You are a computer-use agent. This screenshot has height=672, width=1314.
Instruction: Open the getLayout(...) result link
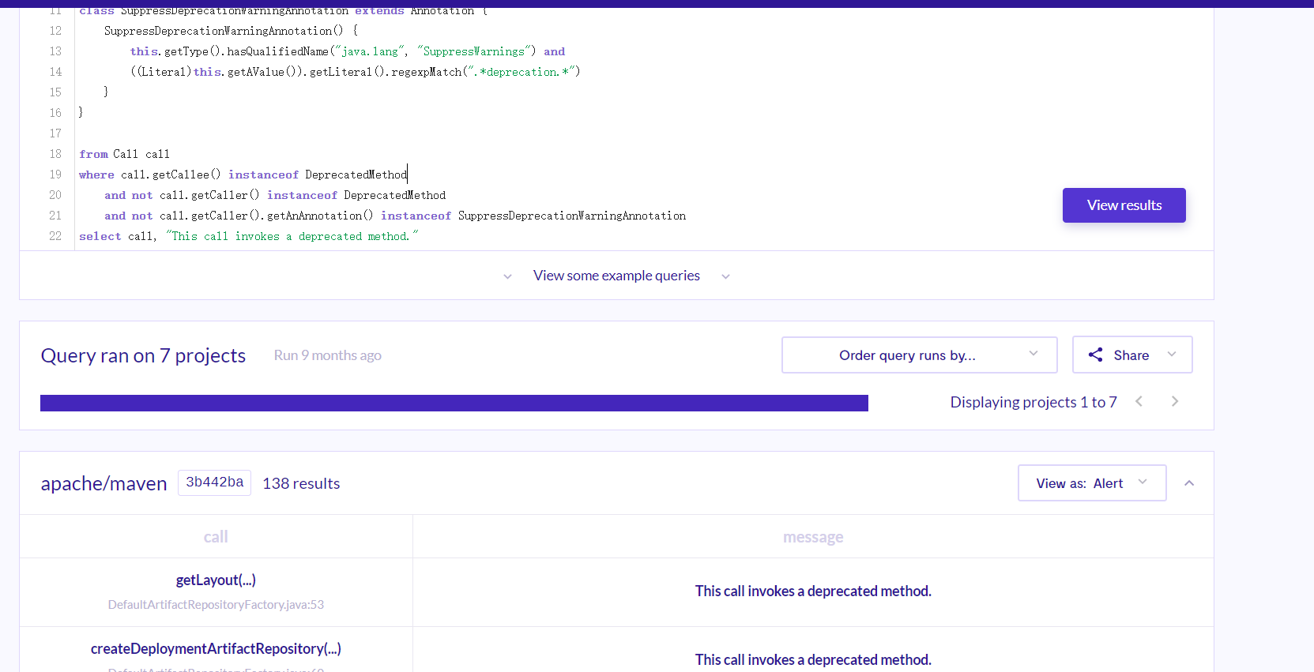(216, 580)
